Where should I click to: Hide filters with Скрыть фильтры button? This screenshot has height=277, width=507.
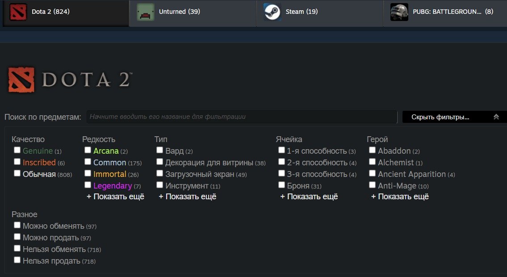[455, 117]
